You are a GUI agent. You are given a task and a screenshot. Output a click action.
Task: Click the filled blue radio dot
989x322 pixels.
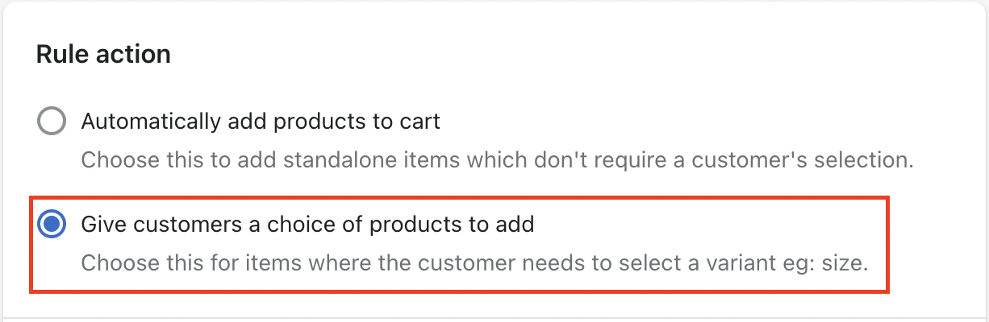52,225
